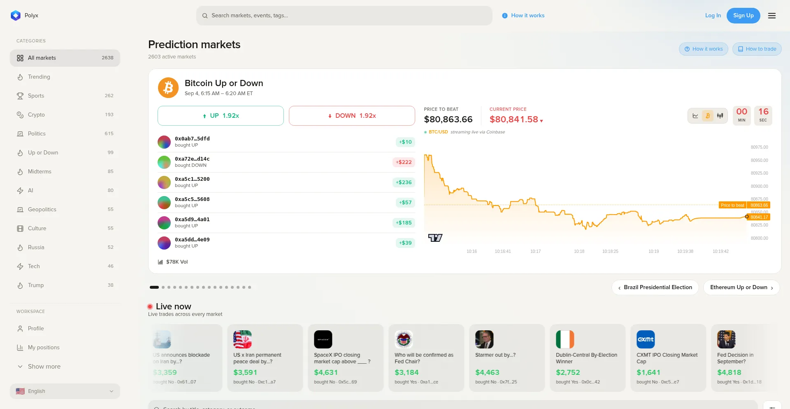Screen dimensions: 790x409
Task: Go to next market Ethereum Up or Down
Action: (741, 287)
